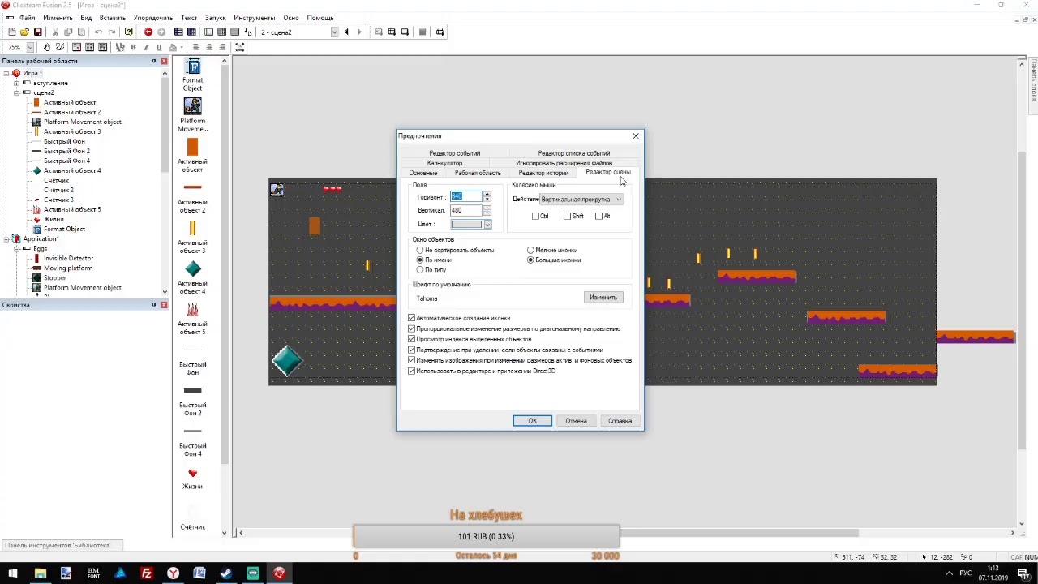
Task: Open Steam from the taskbar
Action: click(x=226, y=573)
